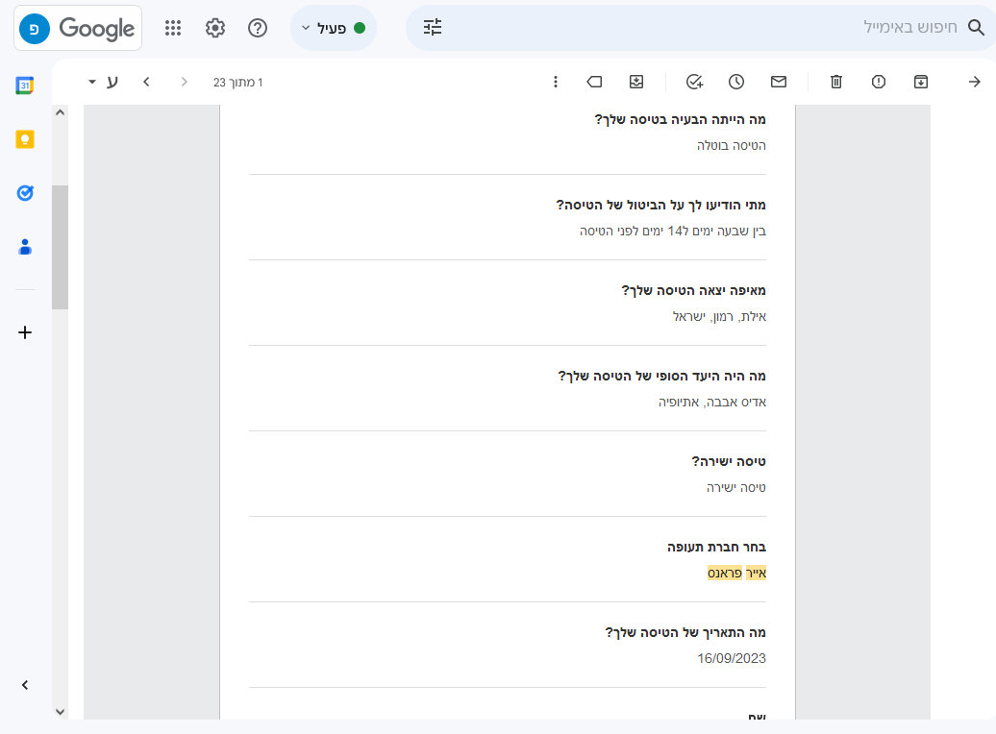Click scrollbar down arrow
Image resolution: width=996 pixels, height=734 pixels.
pos(61,712)
